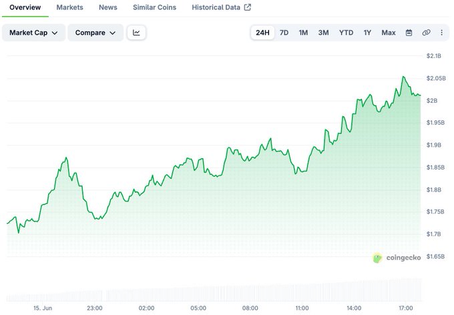Click the 17:00 x-axis label
This screenshot has width=454, height=315.
tap(406, 308)
